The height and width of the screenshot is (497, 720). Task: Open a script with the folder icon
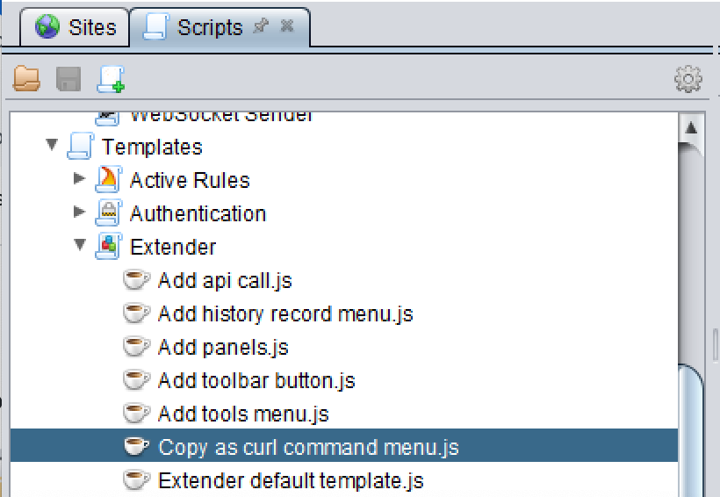click(x=26, y=78)
